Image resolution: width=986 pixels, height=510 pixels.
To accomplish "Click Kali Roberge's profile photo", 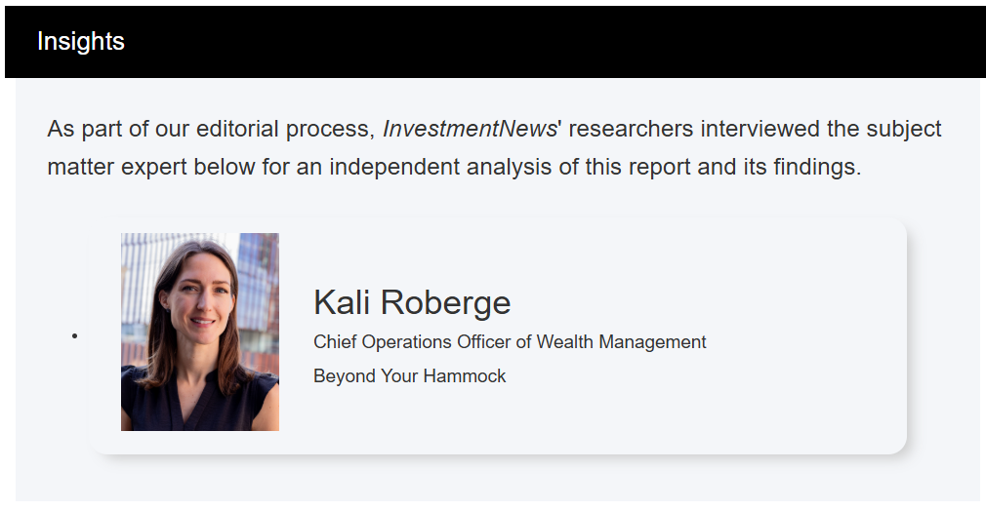I will [x=200, y=332].
